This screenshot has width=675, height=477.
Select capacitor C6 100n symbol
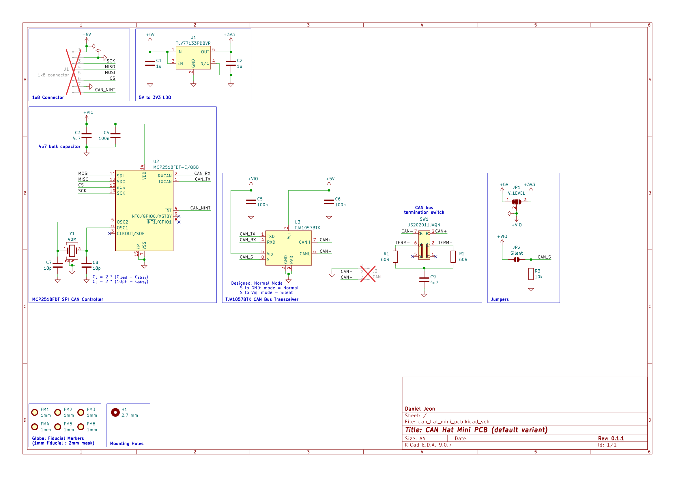[329, 202]
